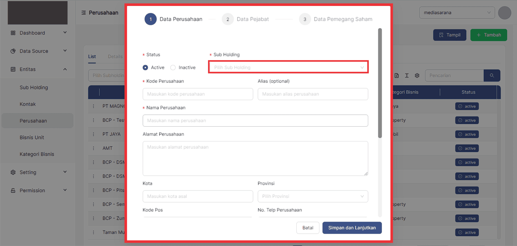Click the Nama Perusahaan input field

click(255, 121)
